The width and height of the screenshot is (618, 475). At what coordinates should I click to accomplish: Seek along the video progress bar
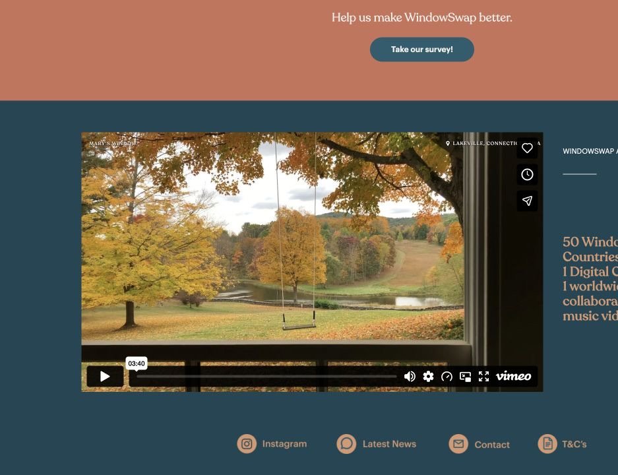pos(267,377)
